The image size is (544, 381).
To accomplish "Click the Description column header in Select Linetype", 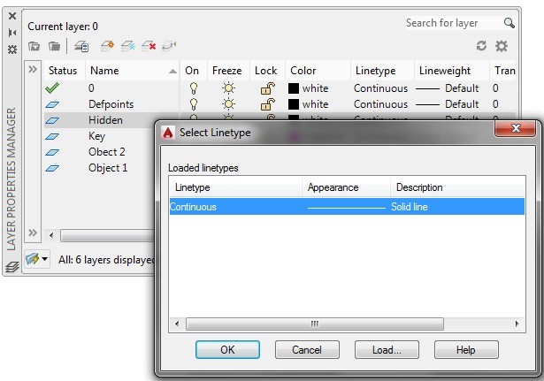I will pyautogui.click(x=419, y=187).
